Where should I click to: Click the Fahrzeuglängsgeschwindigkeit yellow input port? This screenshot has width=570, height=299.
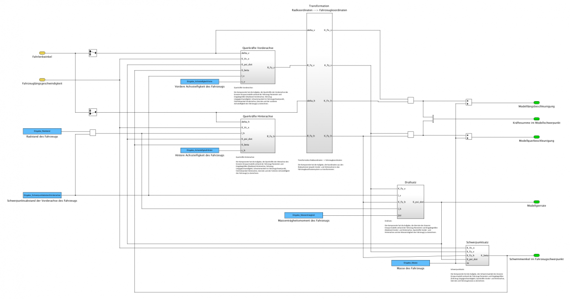coord(42,79)
